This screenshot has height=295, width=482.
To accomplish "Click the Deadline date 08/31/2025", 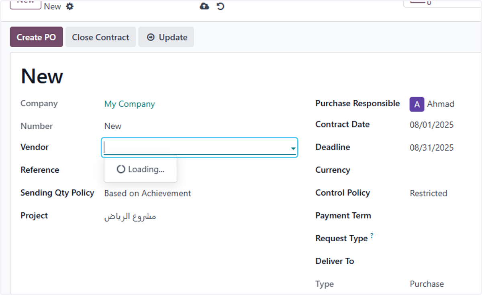I will click(431, 147).
